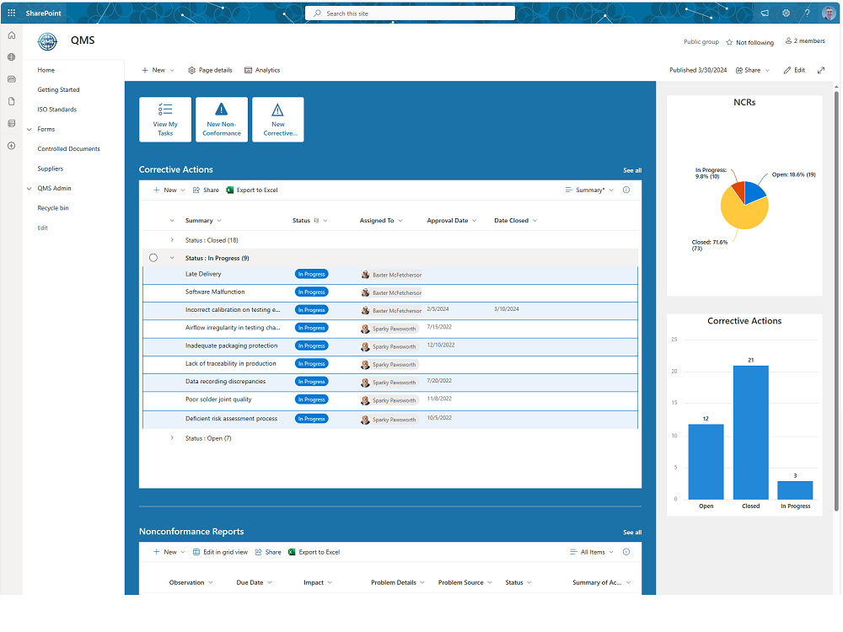
Task: Click the help question mark icon
Action: (x=806, y=13)
